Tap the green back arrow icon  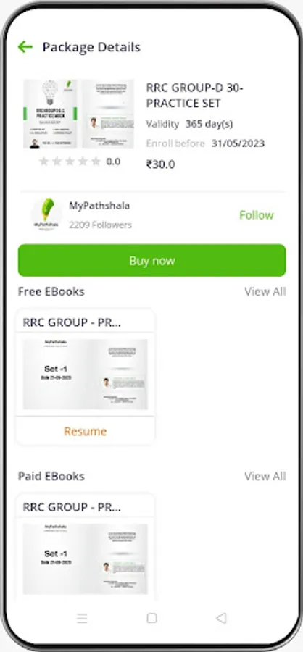[25, 47]
